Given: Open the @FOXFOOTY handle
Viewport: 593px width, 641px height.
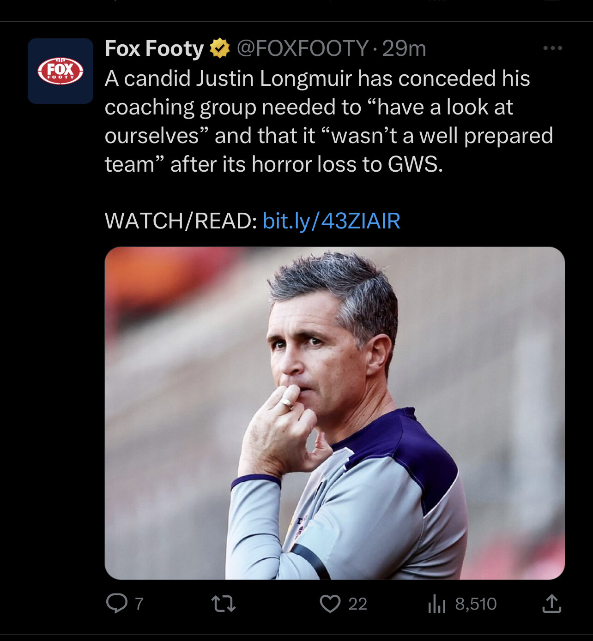Looking at the screenshot, I should (x=303, y=48).
